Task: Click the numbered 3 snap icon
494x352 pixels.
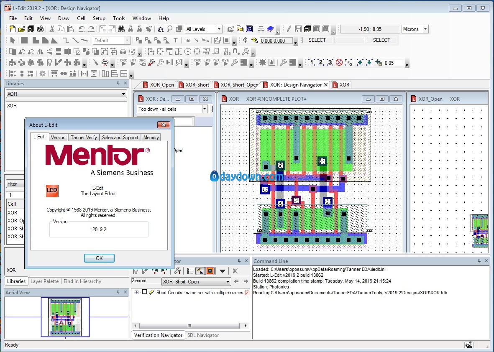Action: click(x=330, y=62)
